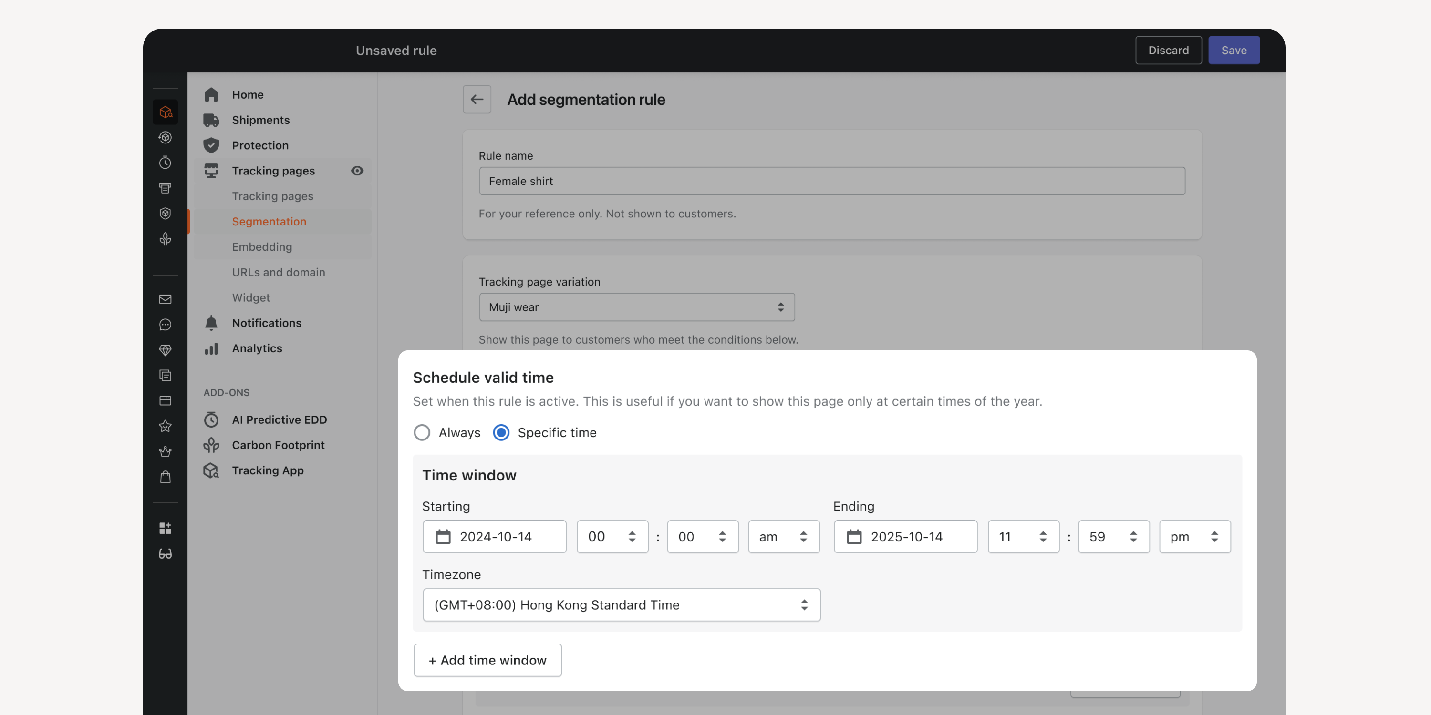Open the ending date calendar icon
The height and width of the screenshot is (715, 1431).
[x=854, y=537]
